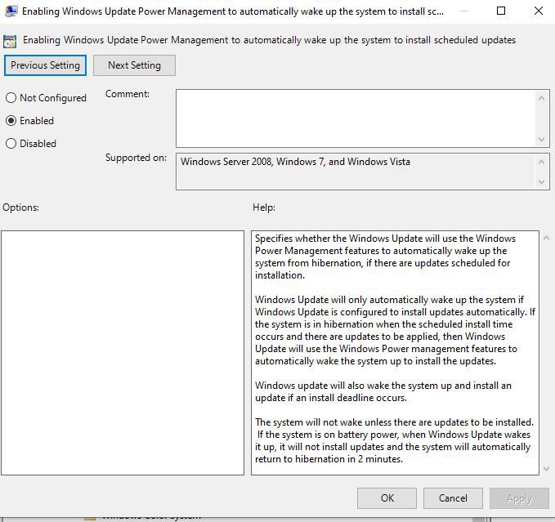This screenshot has height=522, width=555.
Task: Click the Help panel scroll up arrow
Action: 546,239
